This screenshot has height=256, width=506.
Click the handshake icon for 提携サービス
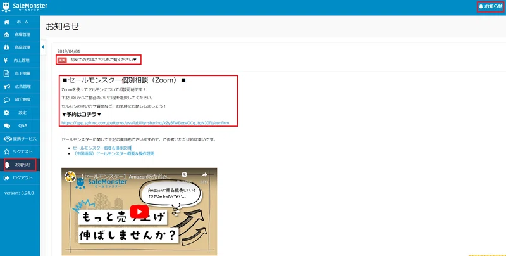[x=8, y=139]
